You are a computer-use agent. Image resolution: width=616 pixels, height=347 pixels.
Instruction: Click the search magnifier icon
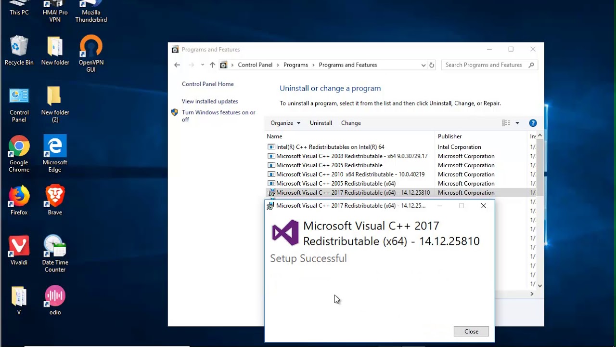click(531, 65)
